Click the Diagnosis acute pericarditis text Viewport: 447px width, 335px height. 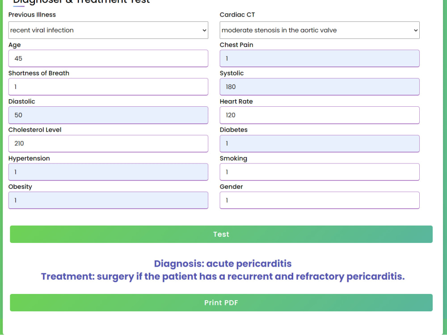pos(223,264)
